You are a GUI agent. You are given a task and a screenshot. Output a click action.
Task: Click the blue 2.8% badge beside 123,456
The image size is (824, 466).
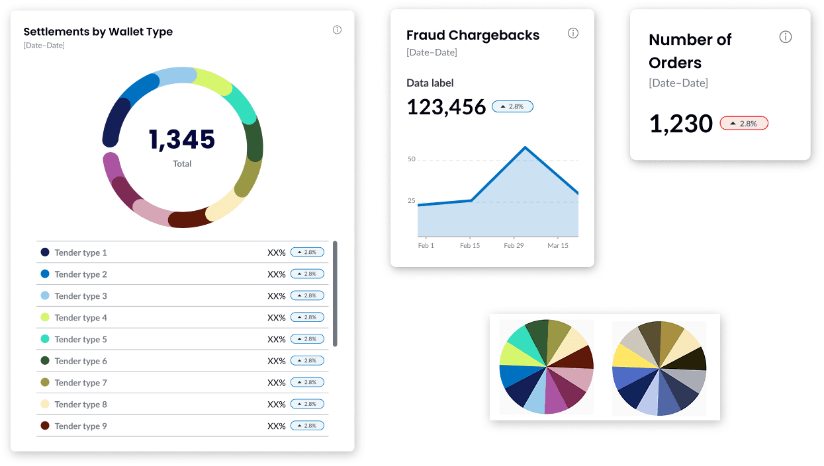click(512, 106)
